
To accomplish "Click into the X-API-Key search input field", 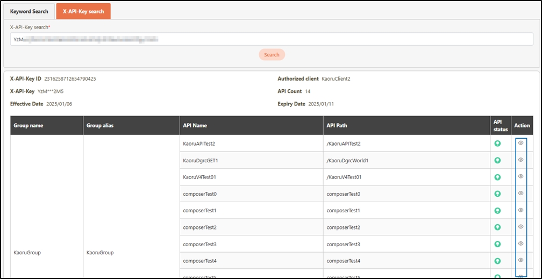I will [271, 39].
